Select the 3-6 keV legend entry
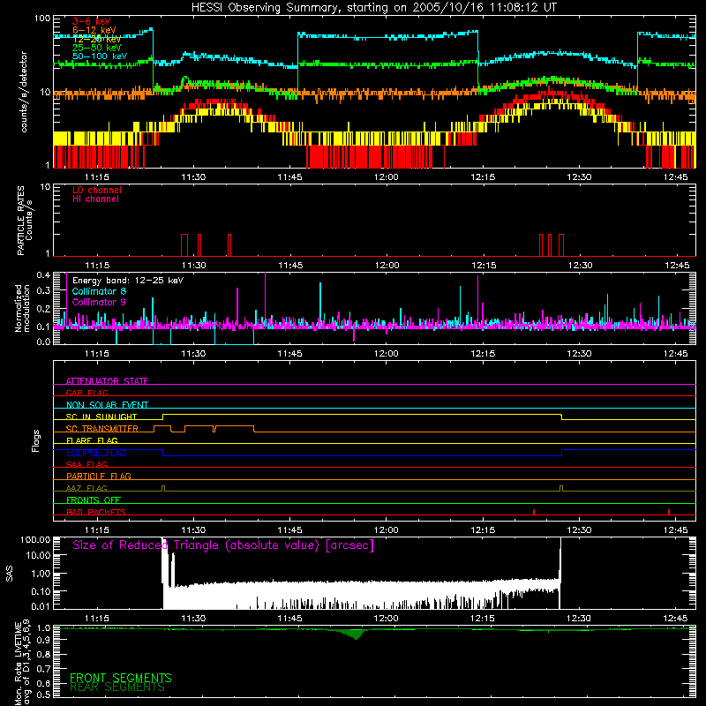This screenshot has width=706, height=706. 91,21
